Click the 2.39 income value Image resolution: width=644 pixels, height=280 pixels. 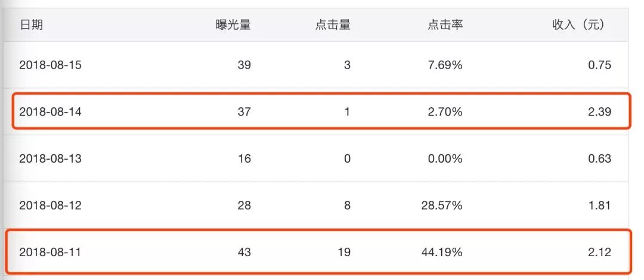click(x=599, y=111)
